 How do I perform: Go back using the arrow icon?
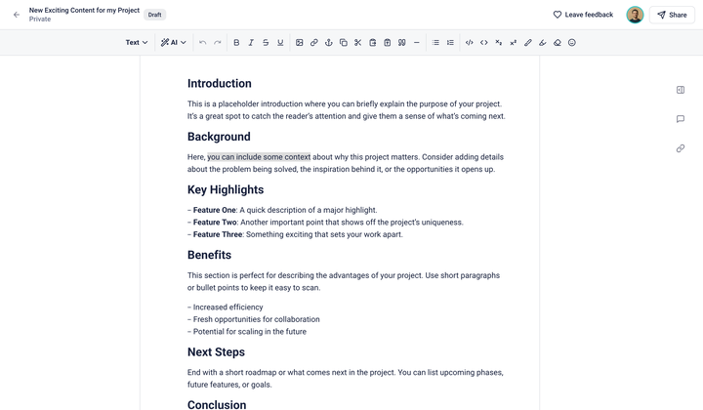point(17,15)
